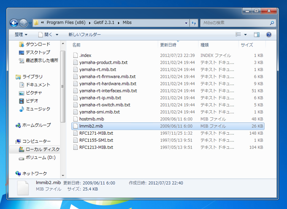Click the yamaha-rt-firmware.mib.txt file icon
The image size is (287, 209).
(x=76, y=76)
